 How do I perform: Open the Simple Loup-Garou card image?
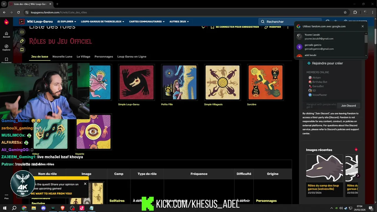click(x=136, y=82)
